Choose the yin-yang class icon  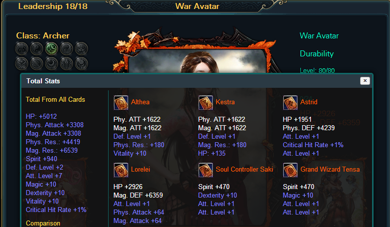click(x=36, y=48)
